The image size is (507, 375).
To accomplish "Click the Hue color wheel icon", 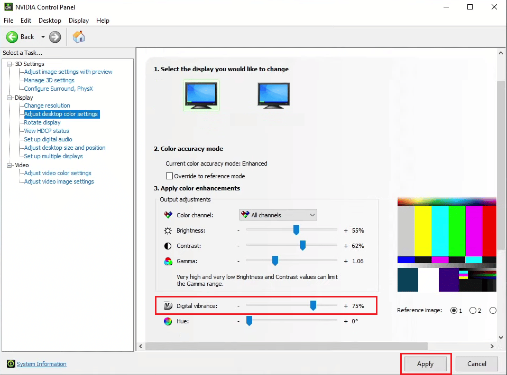I will [168, 321].
